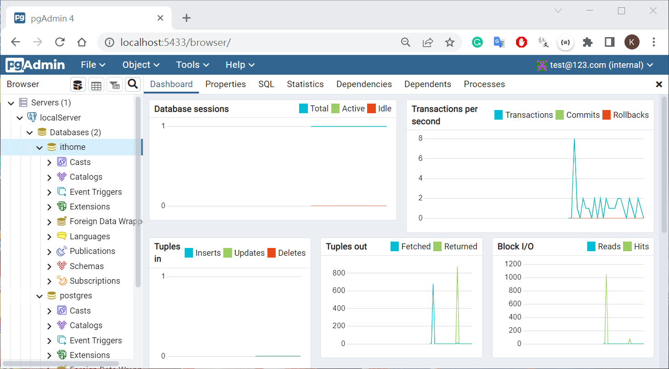The image size is (669, 369).
Task: Click the browser reload page icon
Action: click(60, 43)
